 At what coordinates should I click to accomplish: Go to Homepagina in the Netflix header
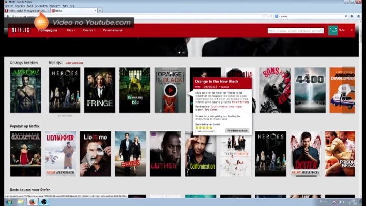click(x=48, y=30)
